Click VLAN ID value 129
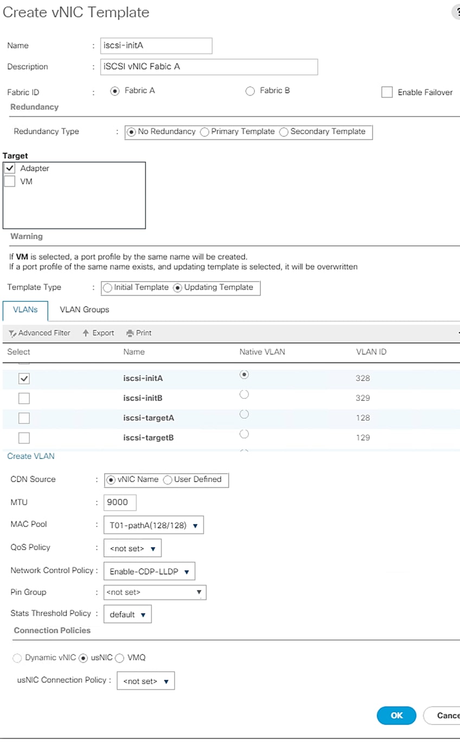The width and height of the screenshot is (460, 744). pyautogui.click(x=363, y=437)
